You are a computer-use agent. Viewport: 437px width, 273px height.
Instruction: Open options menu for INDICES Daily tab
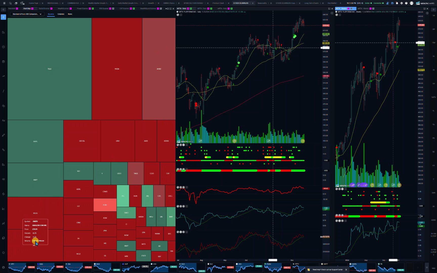click(x=60, y=3)
